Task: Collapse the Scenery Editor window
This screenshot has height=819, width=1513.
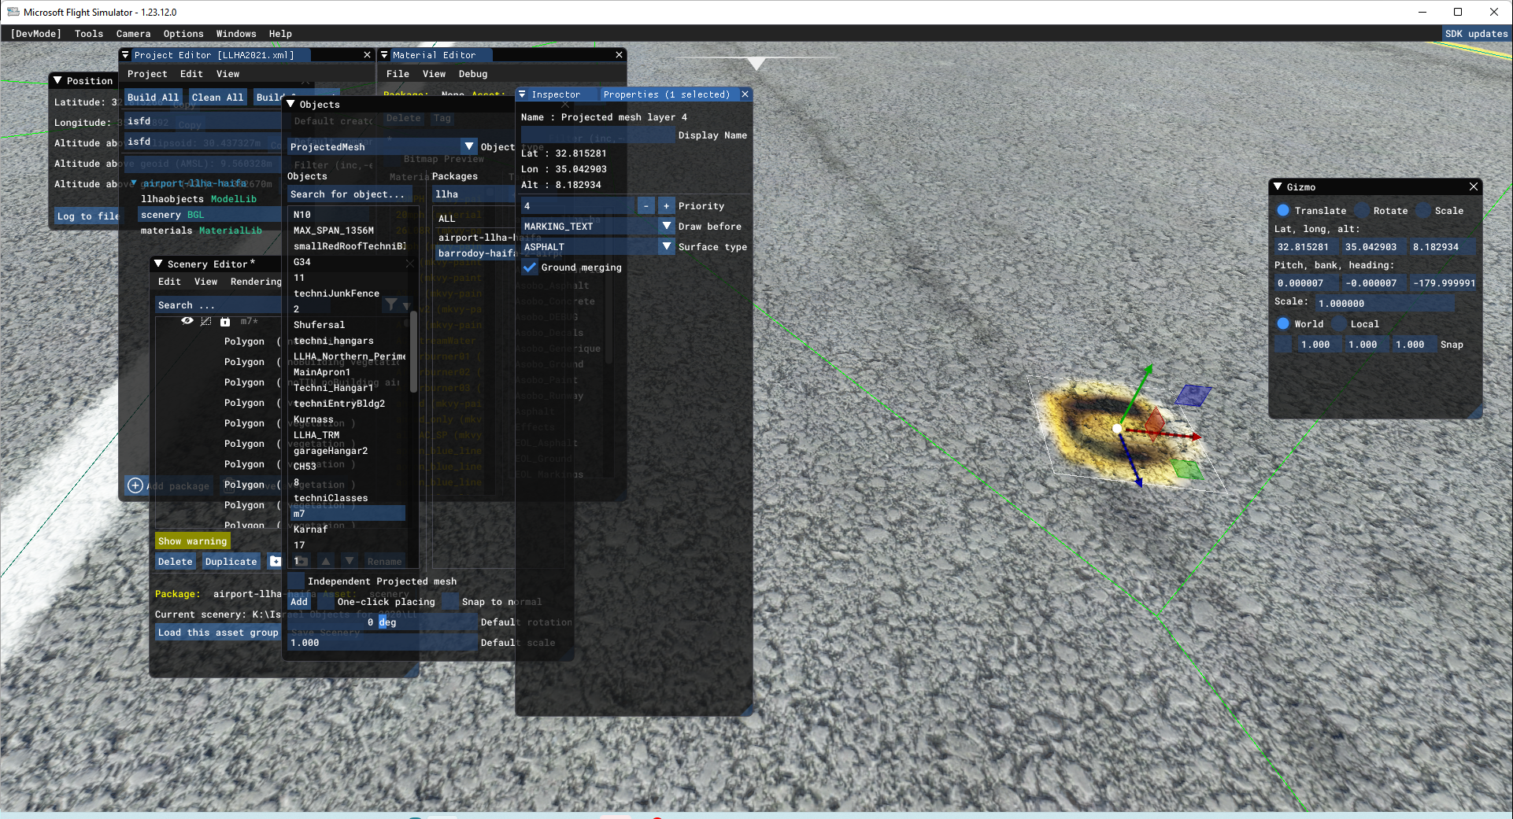Action: tap(158, 264)
